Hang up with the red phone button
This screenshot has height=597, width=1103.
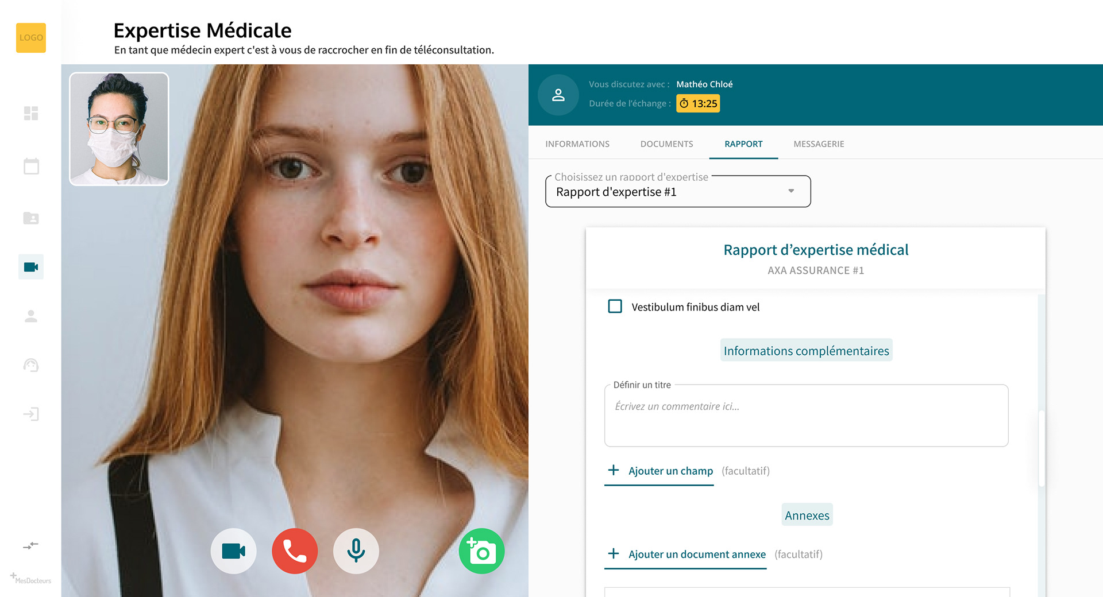[x=295, y=551]
